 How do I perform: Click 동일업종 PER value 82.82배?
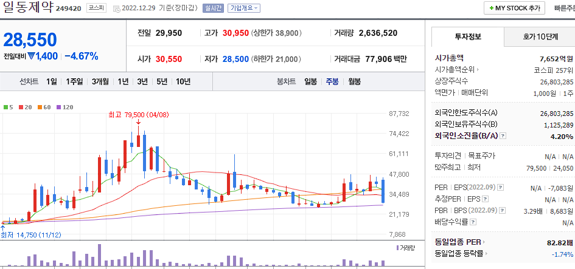point(560,243)
